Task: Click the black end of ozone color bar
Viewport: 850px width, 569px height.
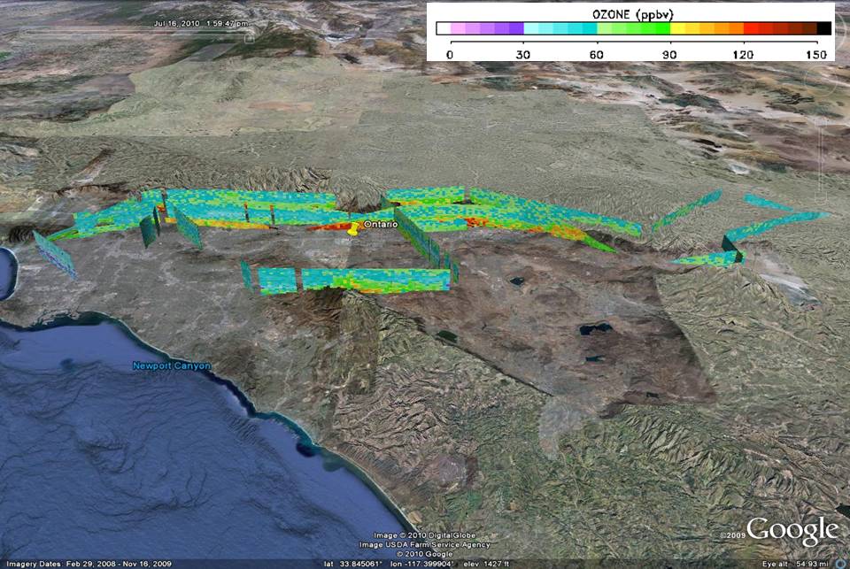Action: pyautogui.click(x=824, y=28)
